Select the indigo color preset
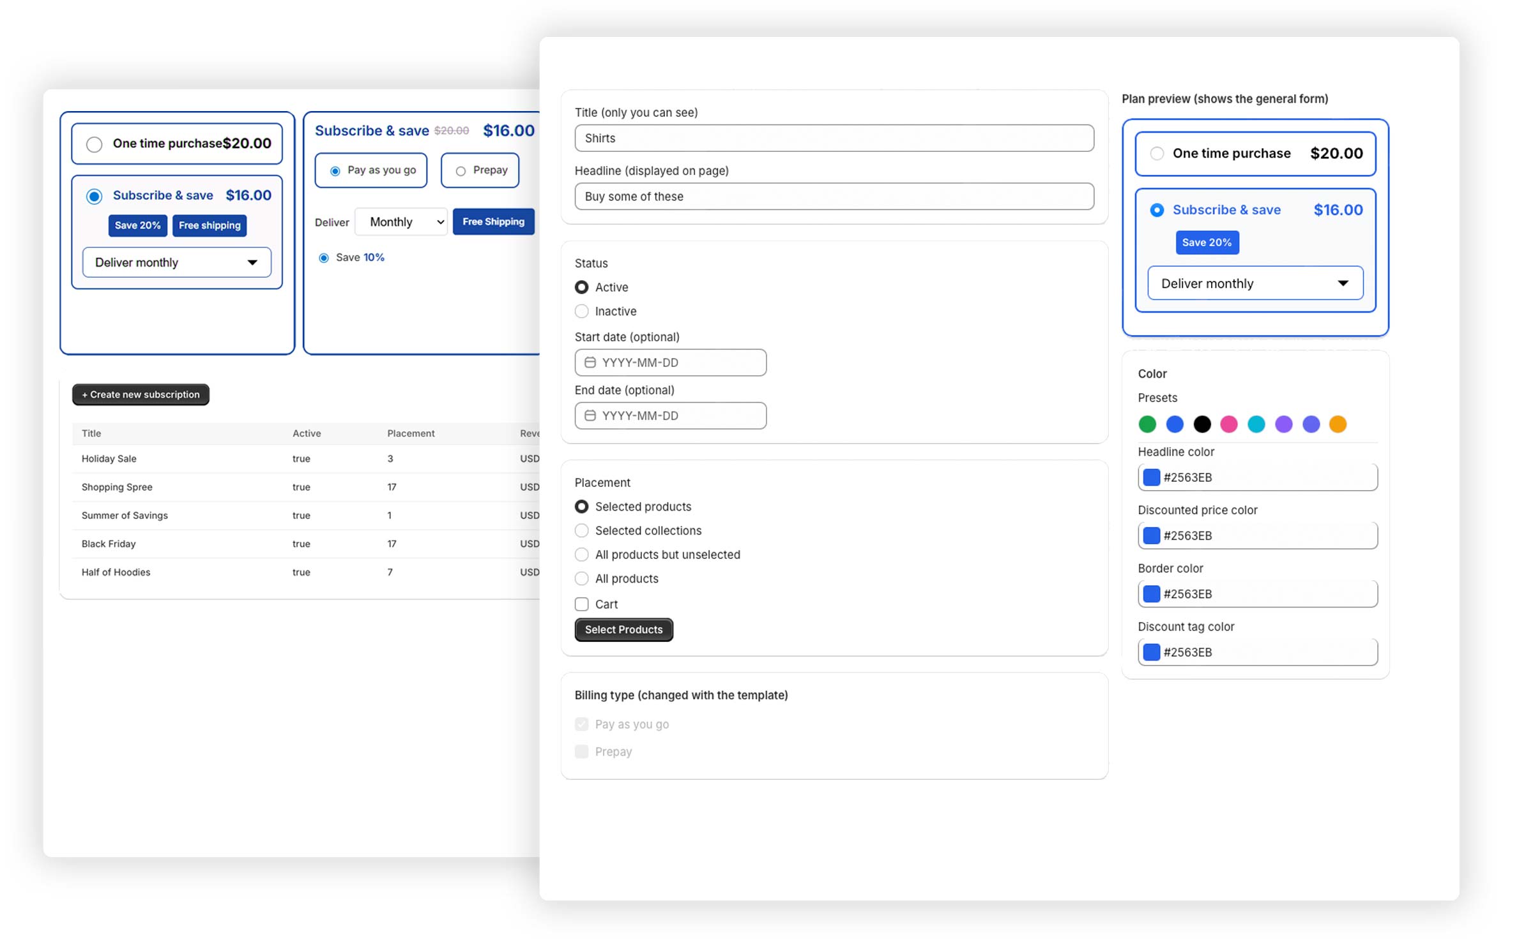1533x947 pixels. pos(1311,424)
